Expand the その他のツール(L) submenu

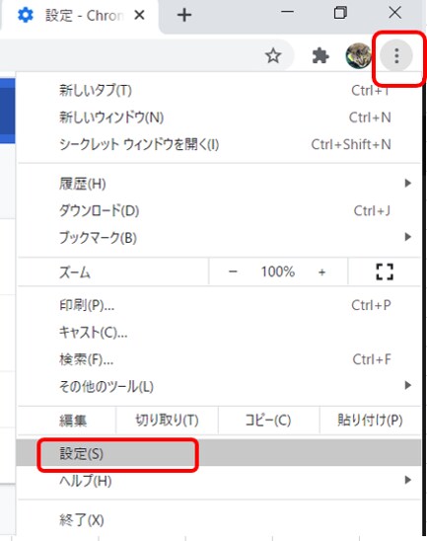[219, 386]
